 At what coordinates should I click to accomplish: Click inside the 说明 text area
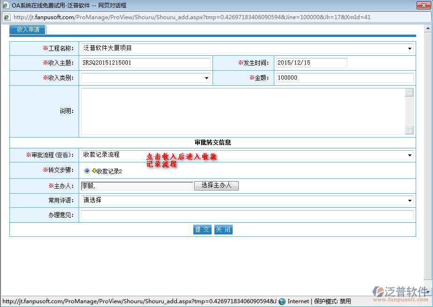[242, 111]
